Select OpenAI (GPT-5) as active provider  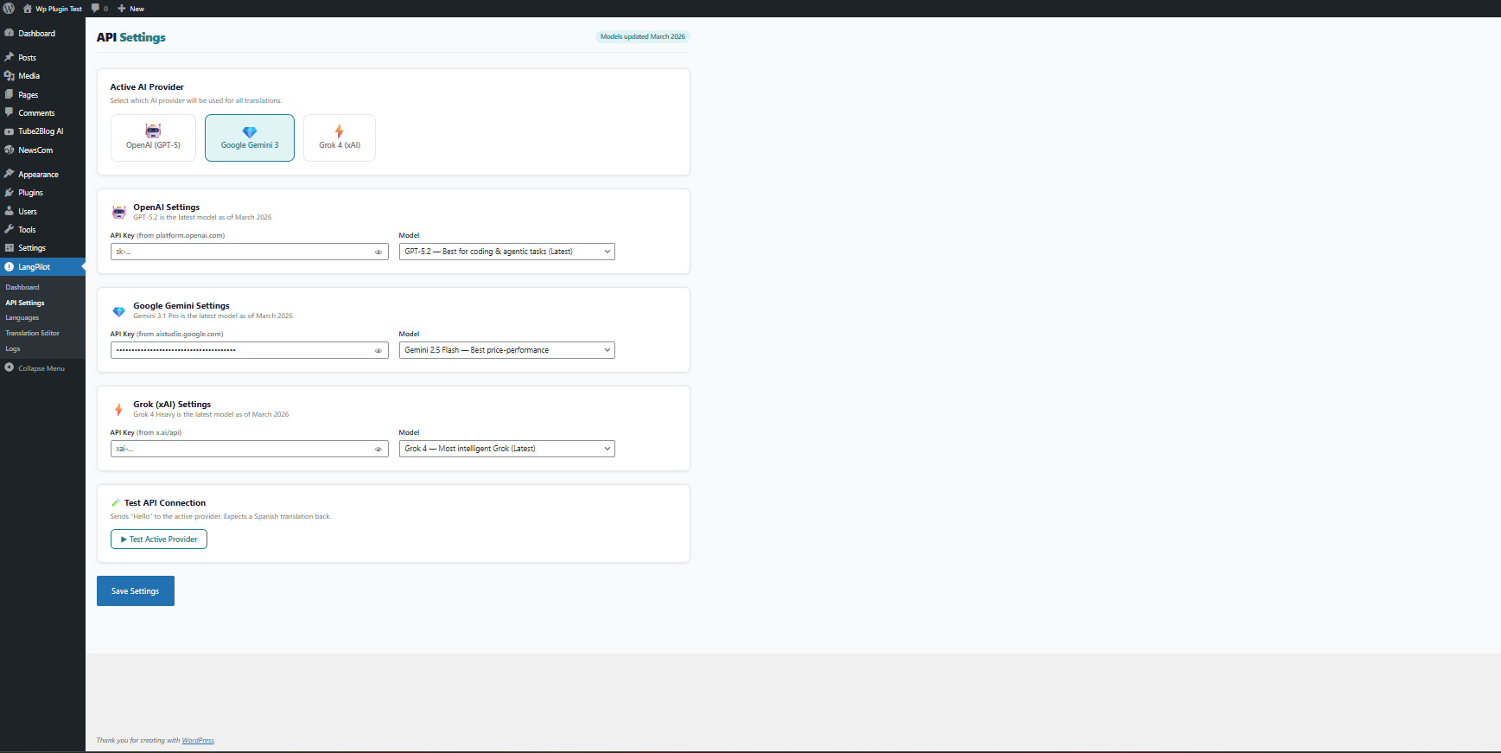(153, 137)
